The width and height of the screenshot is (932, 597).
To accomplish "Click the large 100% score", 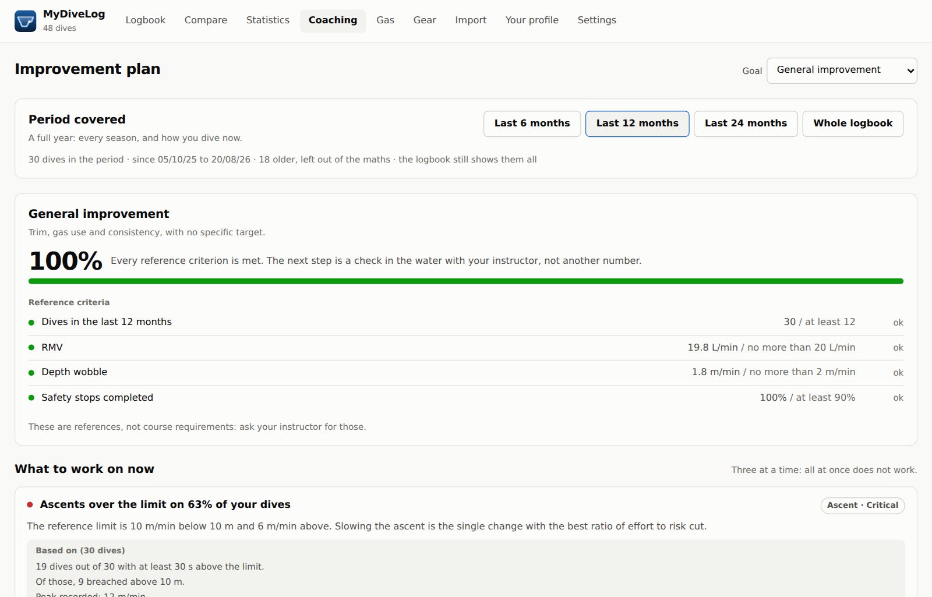I will [66, 261].
